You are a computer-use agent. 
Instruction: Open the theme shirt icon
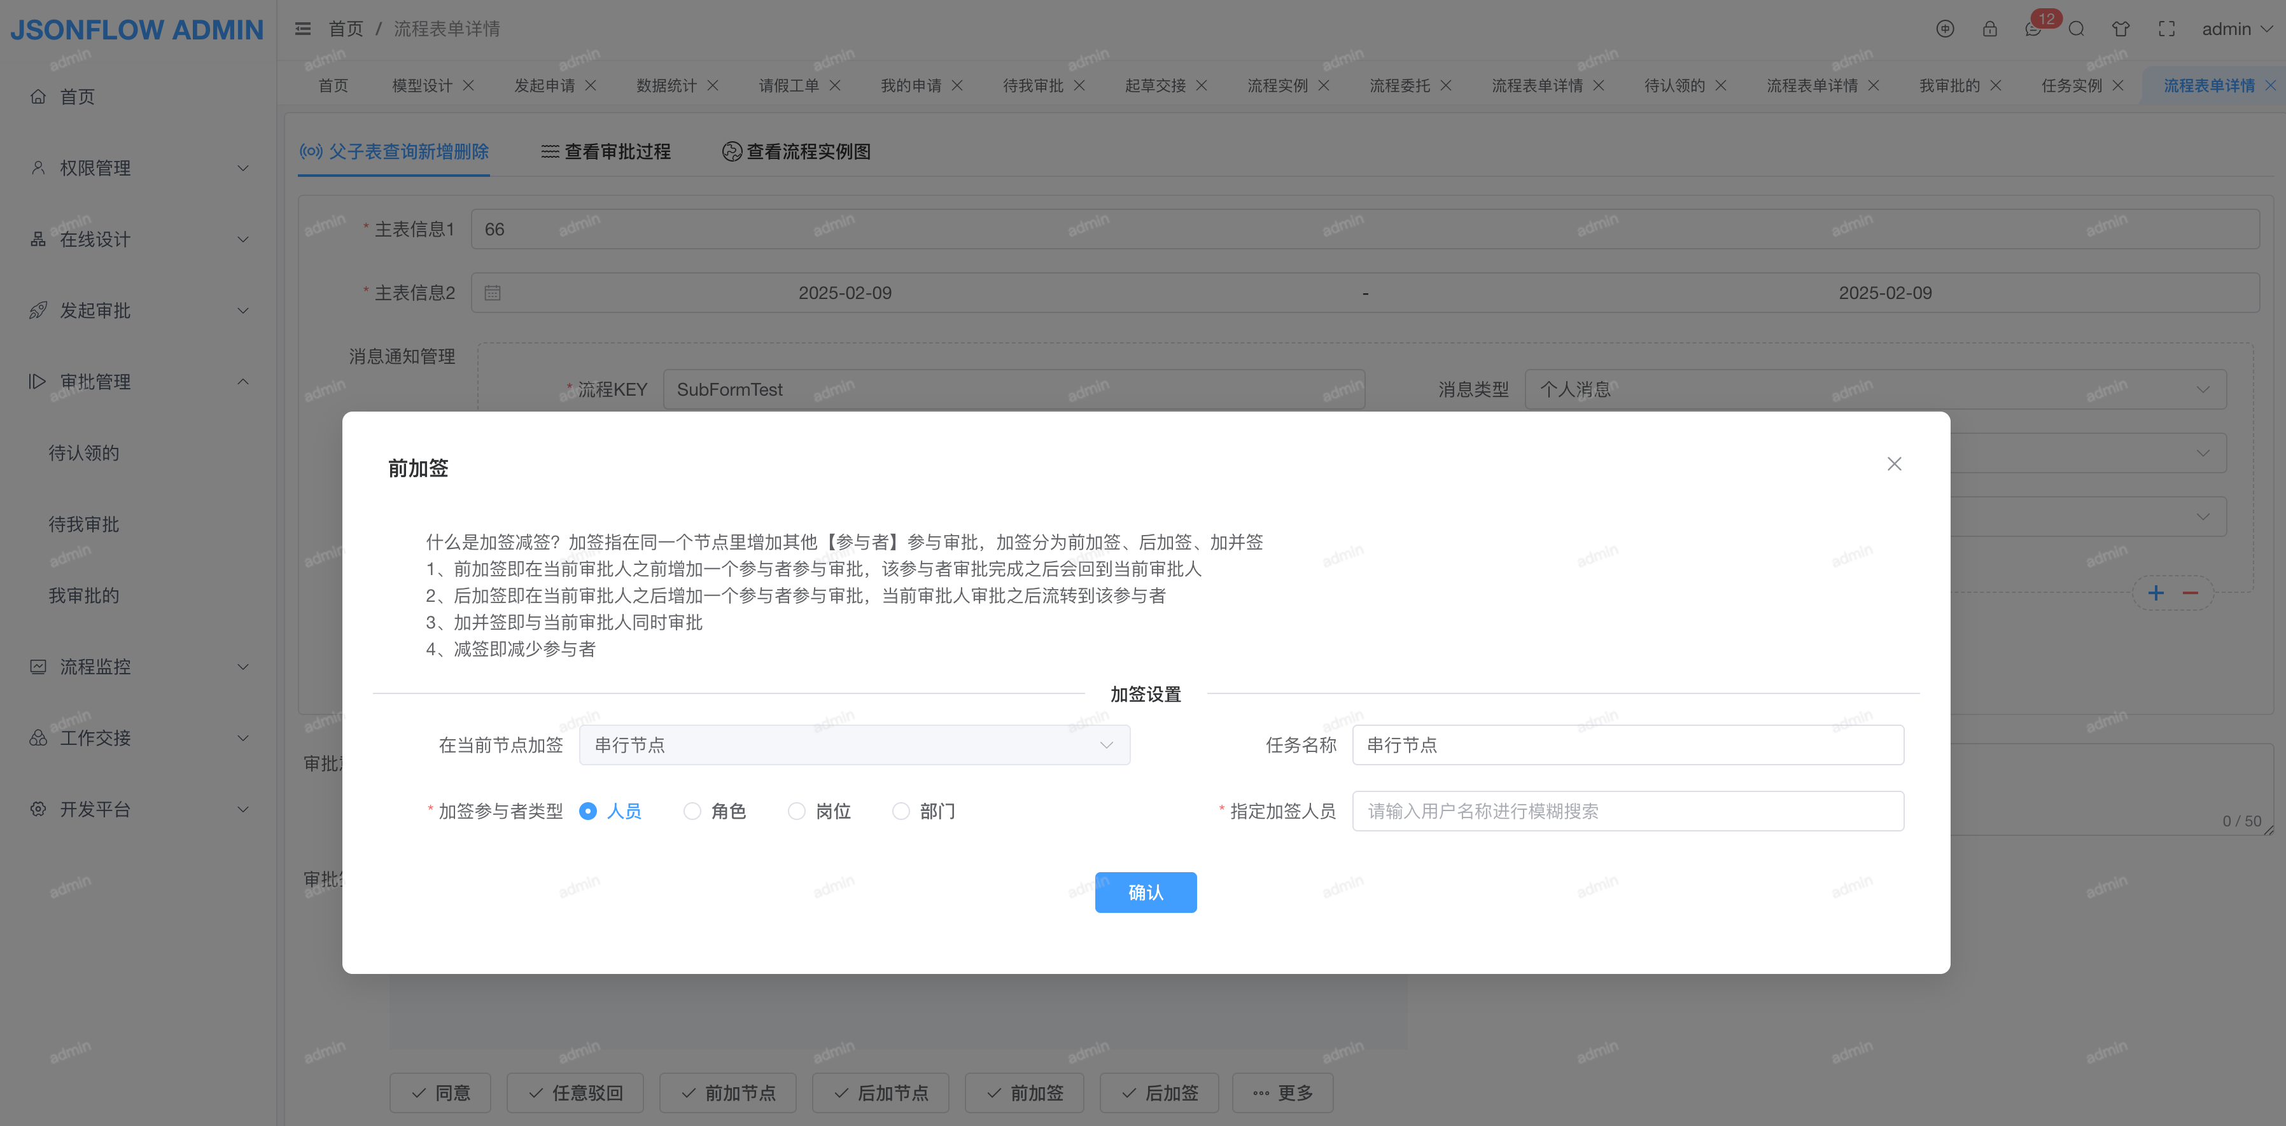(x=2121, y=29)
